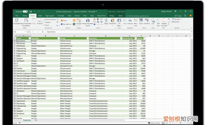Select column header D

(106, 36)
